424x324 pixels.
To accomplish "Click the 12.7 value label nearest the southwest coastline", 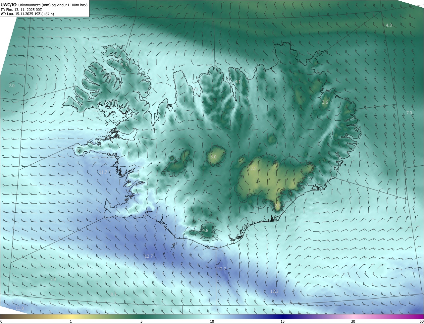I will coord(149,256).
